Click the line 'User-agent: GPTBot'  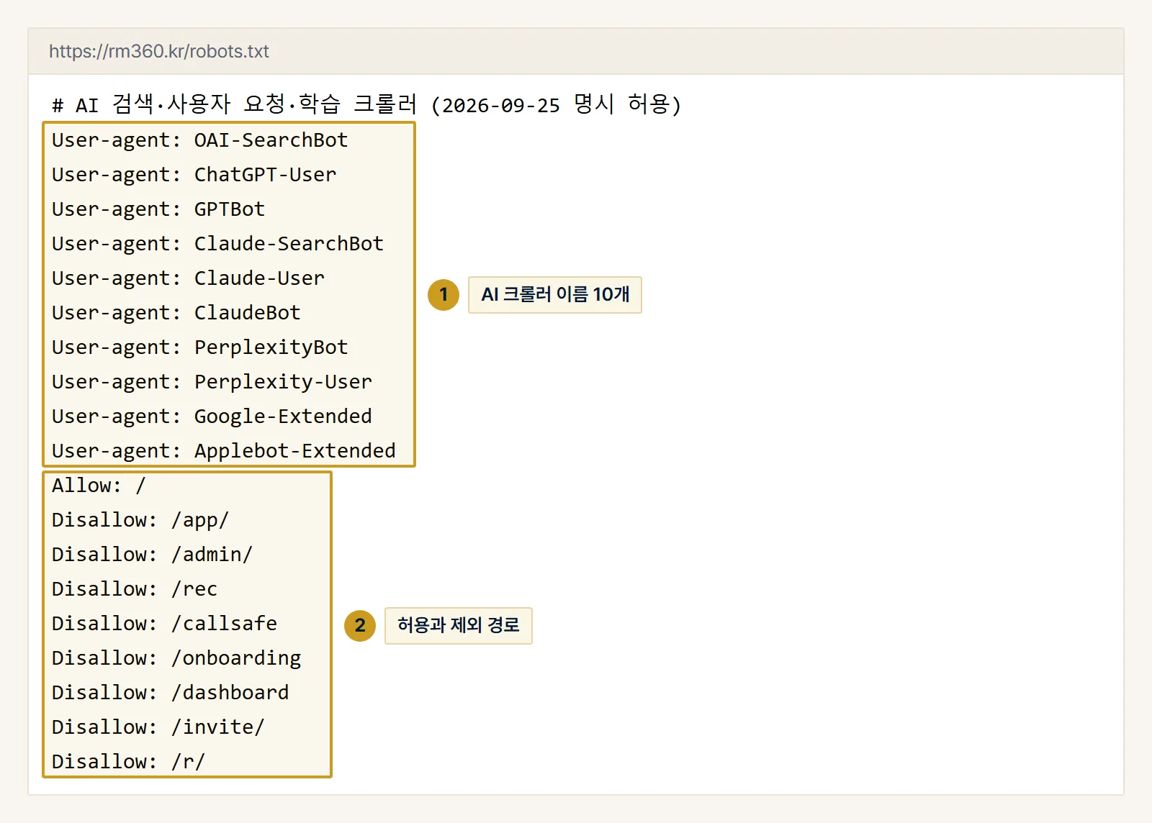[158, 209]
